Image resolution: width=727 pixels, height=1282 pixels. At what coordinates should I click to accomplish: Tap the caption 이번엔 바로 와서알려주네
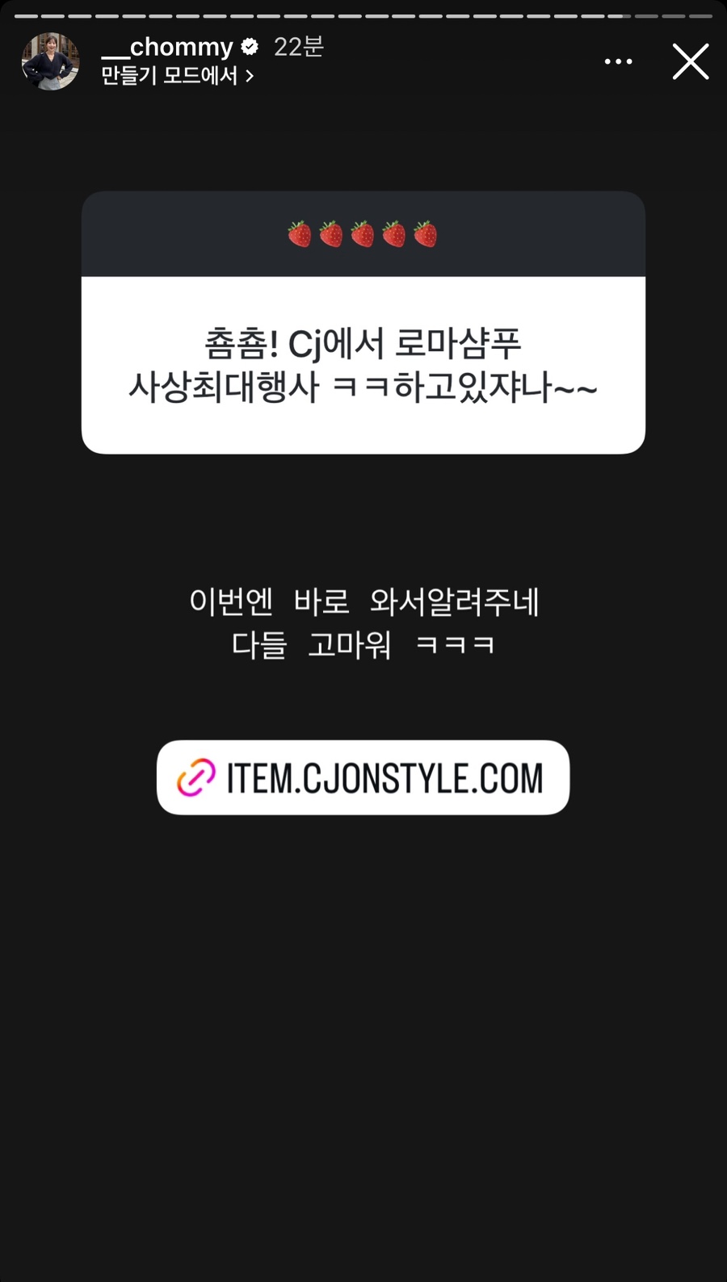[364, 601]
